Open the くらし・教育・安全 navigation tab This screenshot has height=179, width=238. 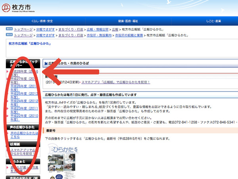40,21
